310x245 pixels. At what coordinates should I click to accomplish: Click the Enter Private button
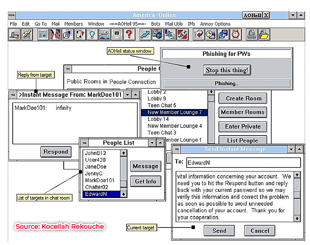coord(243,127)
